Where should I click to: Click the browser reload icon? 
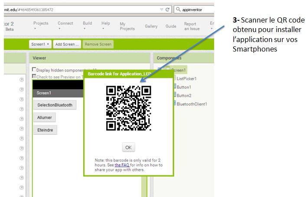coord(167,9)
